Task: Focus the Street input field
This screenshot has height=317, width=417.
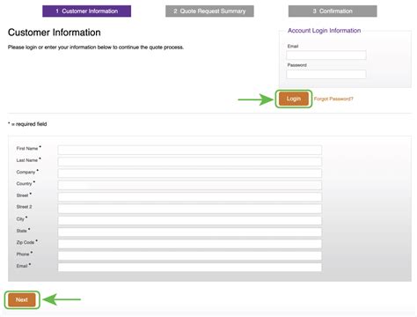Action: [190, 197]
